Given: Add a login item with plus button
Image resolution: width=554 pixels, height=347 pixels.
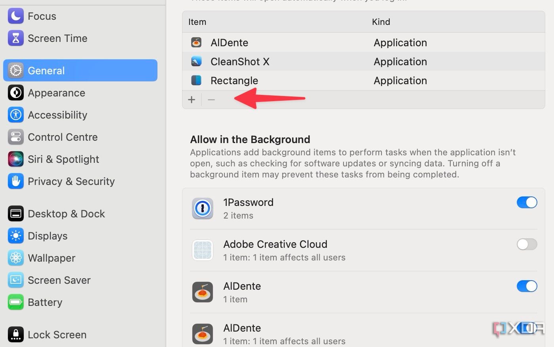Looking at the screenshot, I should click(x=192, y=100).
